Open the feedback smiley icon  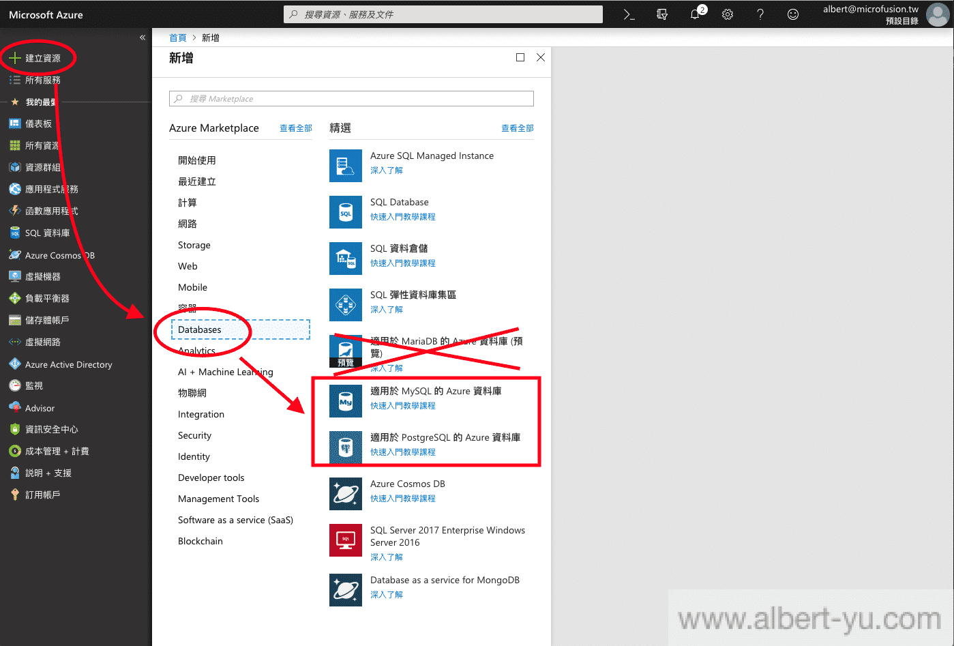tap(793, 14)
